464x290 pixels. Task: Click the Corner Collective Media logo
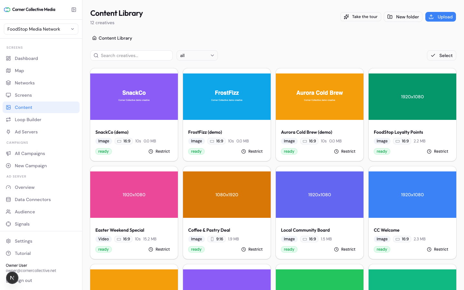[30, 10]
